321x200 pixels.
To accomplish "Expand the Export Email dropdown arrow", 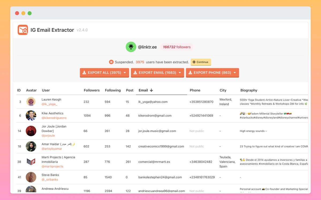I will click(180, 73).
